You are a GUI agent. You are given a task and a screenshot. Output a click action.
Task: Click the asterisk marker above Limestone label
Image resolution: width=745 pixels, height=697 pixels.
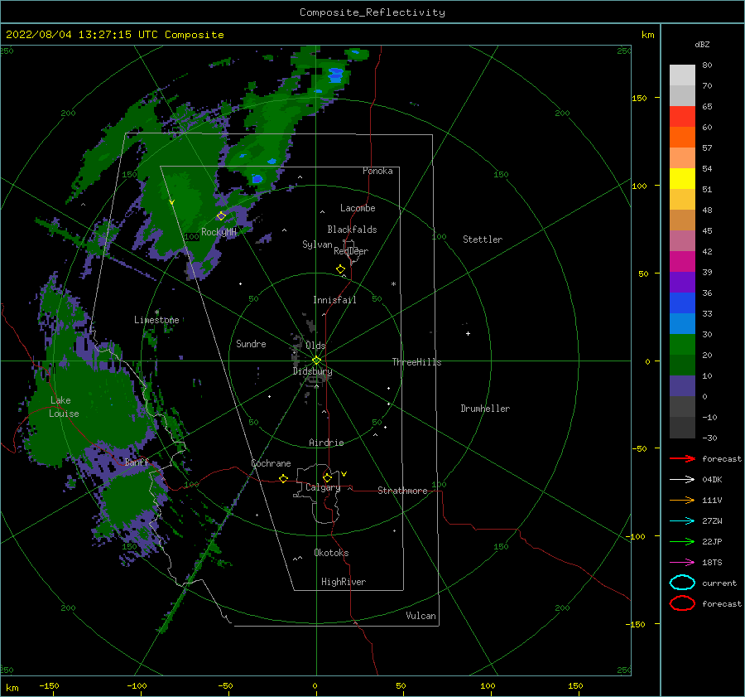coord(156,312)
